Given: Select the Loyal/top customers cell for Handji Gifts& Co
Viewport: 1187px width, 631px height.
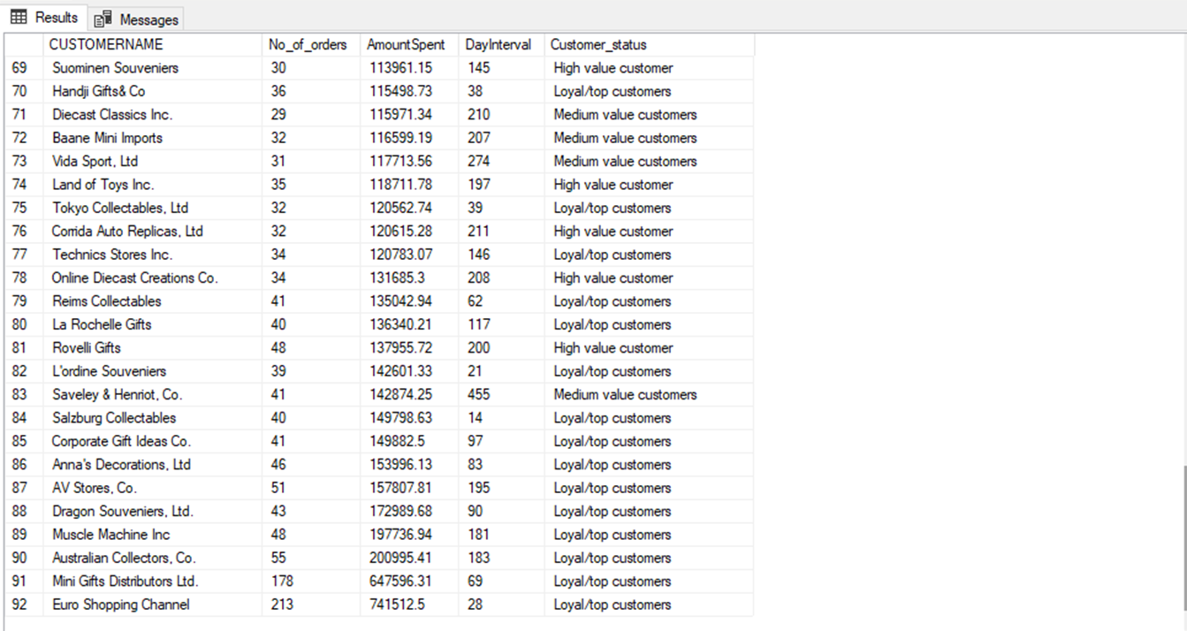Looking at the screenshot, I should point(613,91).
